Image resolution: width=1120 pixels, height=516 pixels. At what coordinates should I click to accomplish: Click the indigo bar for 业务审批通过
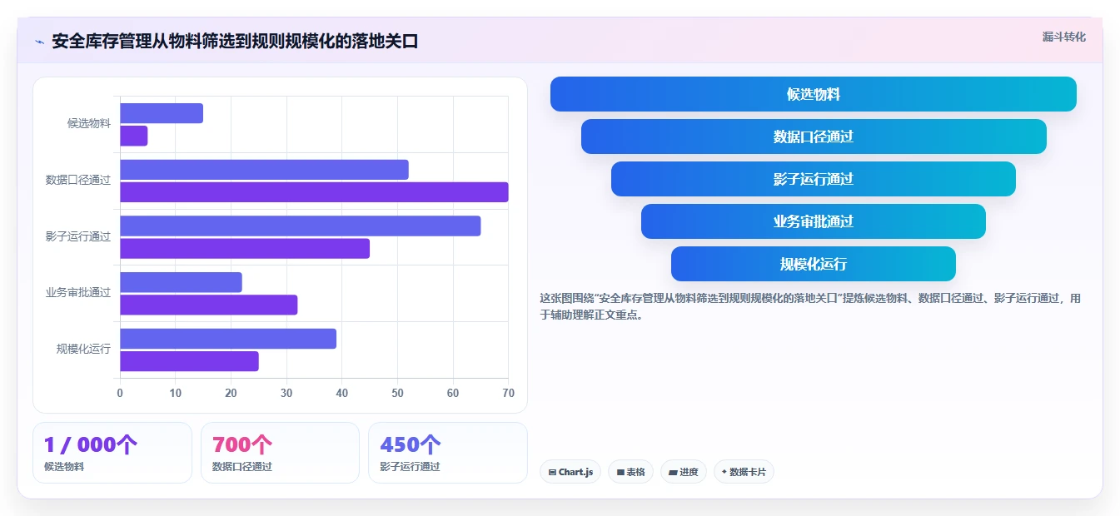point(181,282)
